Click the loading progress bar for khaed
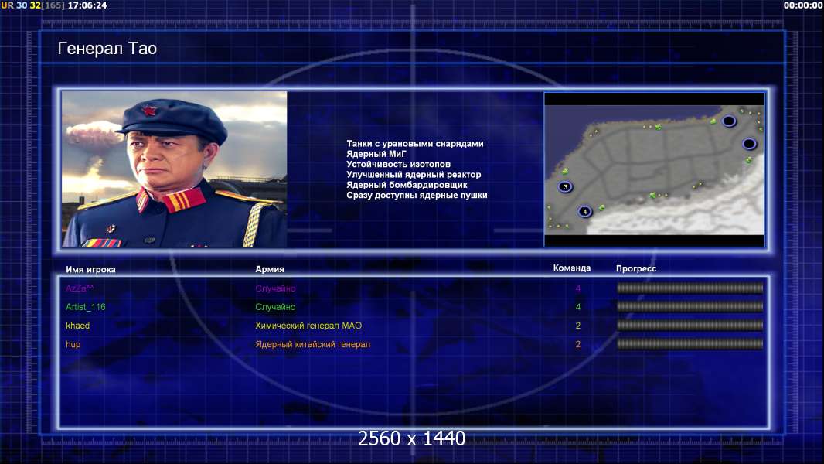 [690, 326]
